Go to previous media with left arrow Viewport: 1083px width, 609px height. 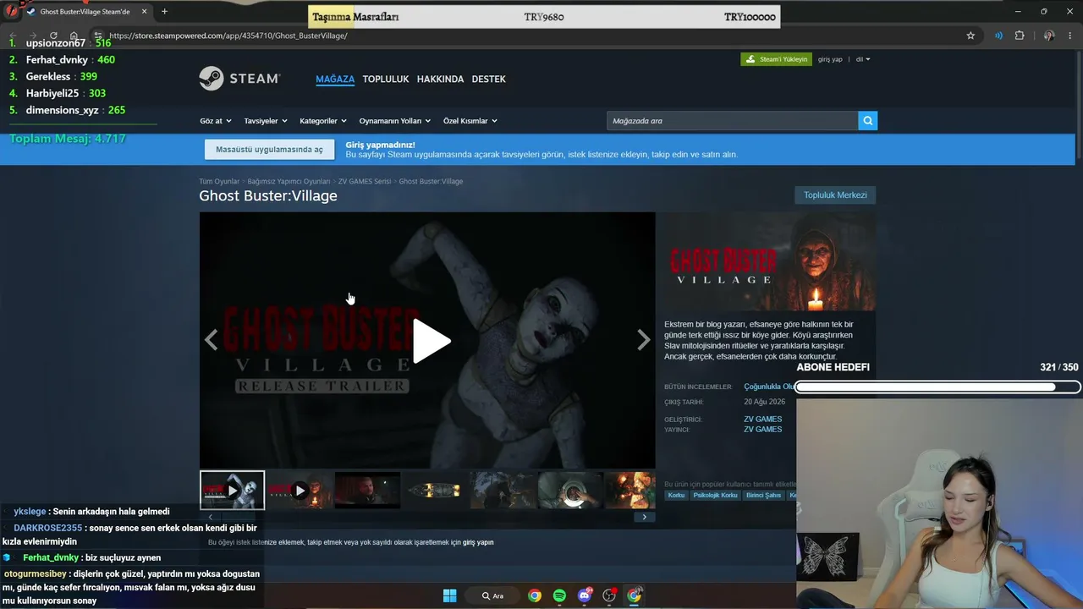point(211,340)
